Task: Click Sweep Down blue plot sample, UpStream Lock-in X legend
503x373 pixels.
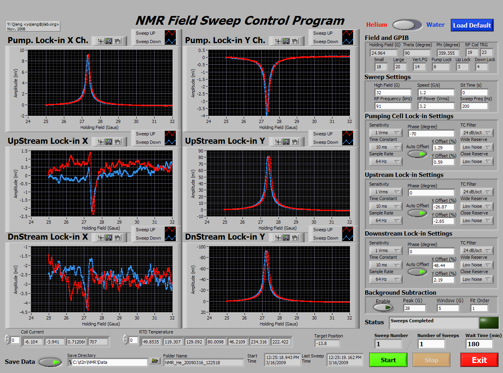Action: coord(170,142)
